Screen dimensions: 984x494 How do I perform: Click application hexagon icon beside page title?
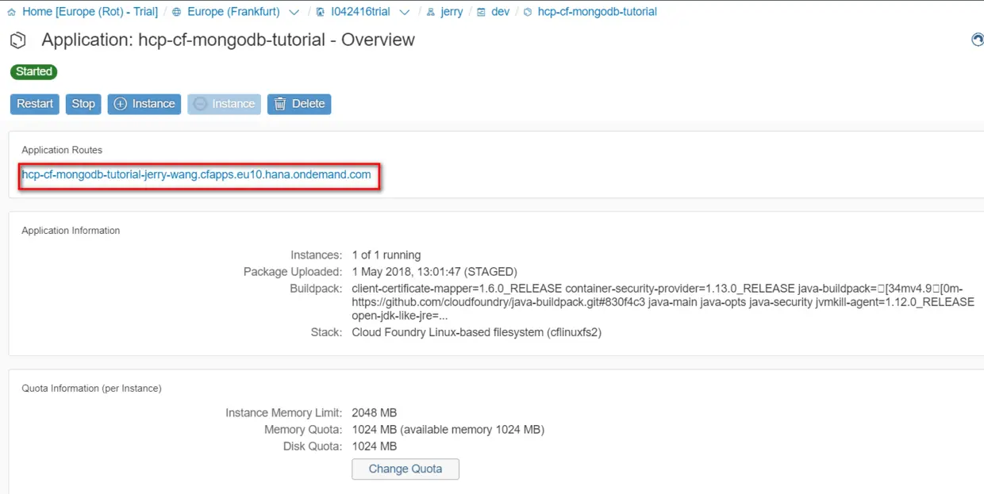tap(18, 40)
